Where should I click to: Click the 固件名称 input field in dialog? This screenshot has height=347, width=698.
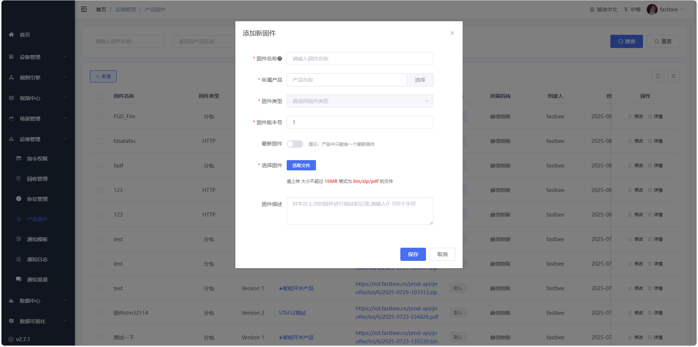[x=360, y=59]
